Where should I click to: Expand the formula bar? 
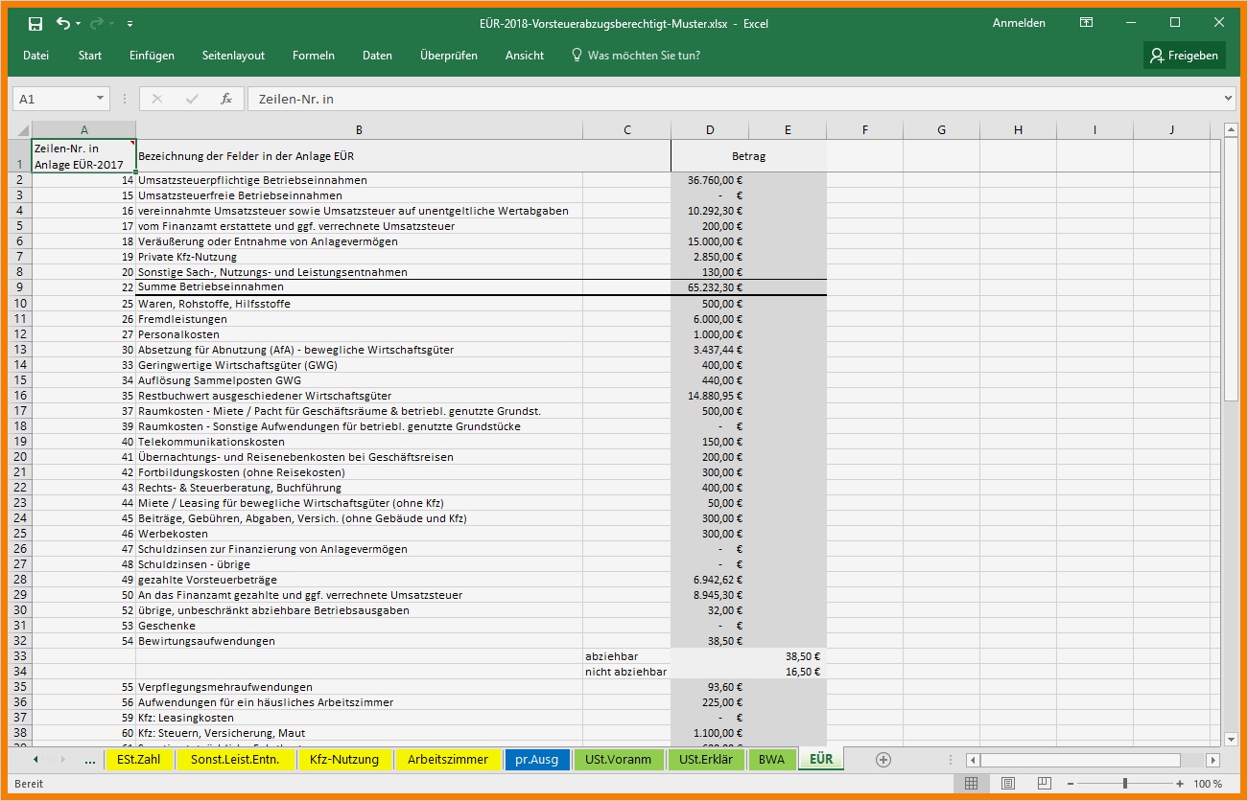(x=1229, y=99)
